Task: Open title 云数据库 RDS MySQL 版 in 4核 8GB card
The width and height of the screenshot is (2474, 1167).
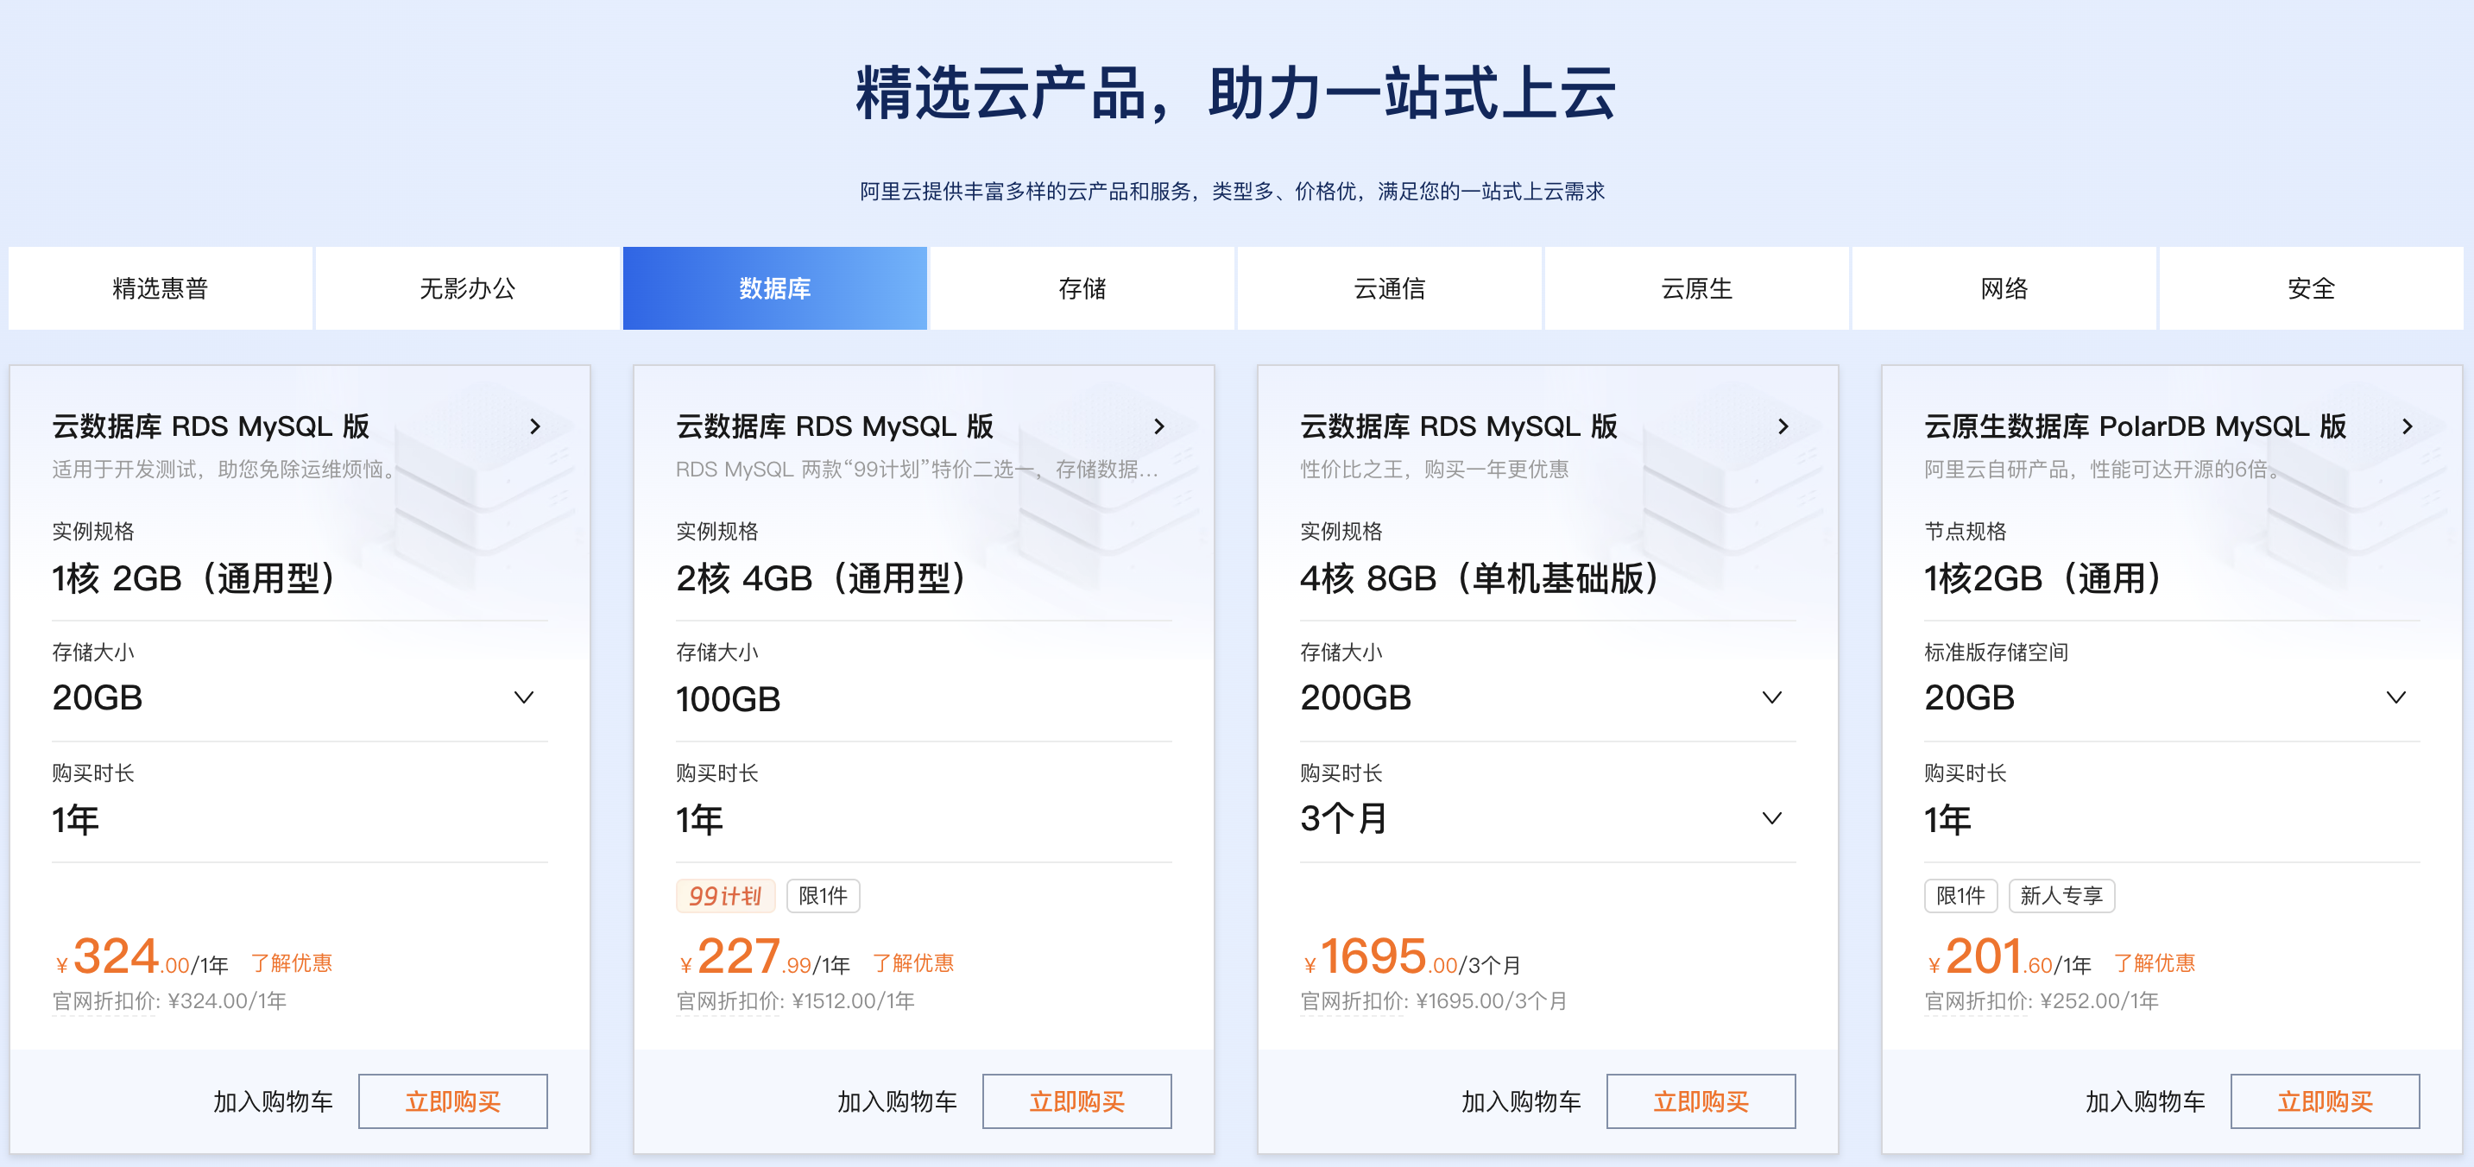Action: (1460, 426)
